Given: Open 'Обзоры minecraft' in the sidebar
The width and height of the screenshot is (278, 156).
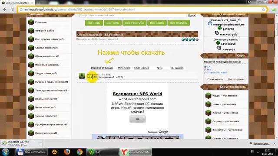Looking at the screenshot, I should tap(47, 56).
